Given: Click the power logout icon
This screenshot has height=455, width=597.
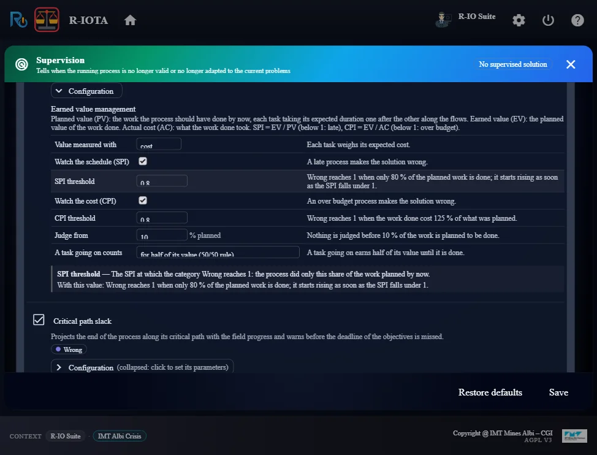Looking at the screenshot, I should pos(548,20).
